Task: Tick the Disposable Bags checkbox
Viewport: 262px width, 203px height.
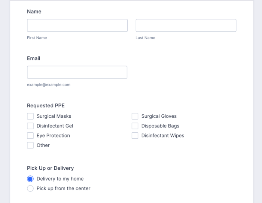Action: point(135,126)
